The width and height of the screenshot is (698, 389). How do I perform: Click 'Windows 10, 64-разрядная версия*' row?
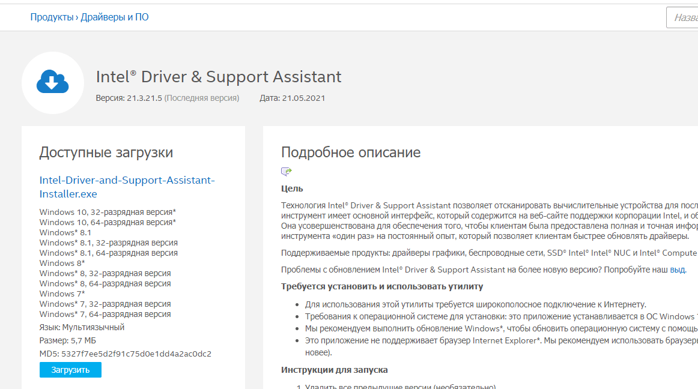click(108, 222)
